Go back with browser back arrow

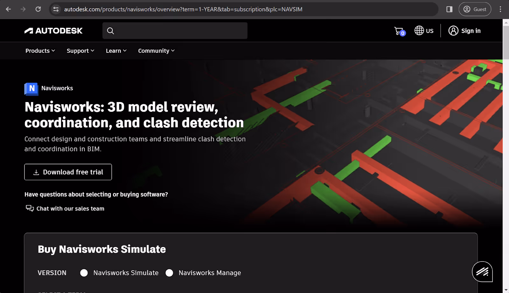[x=9, y=9]
